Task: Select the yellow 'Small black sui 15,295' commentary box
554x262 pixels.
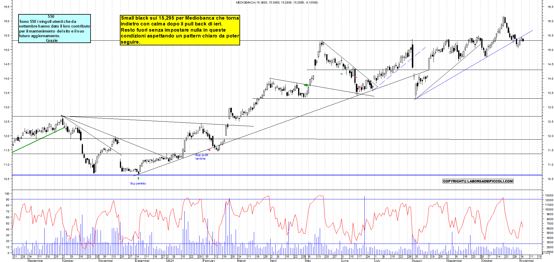Action: point(180,30)
